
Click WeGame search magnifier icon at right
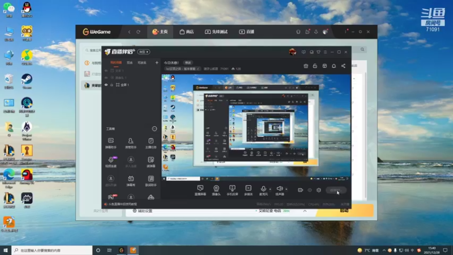click(x=362, y=49)
